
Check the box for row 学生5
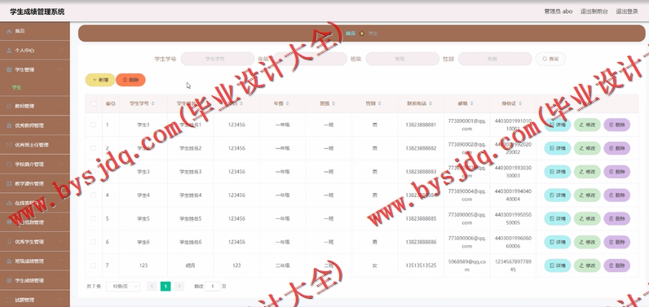[94, 218]
